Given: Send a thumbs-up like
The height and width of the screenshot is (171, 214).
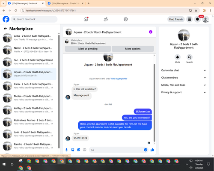Looking at the screenshot, I should point(152,150).
